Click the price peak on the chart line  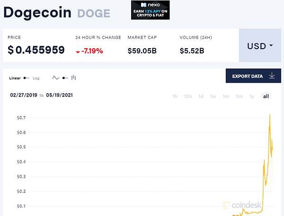point(270,115)
